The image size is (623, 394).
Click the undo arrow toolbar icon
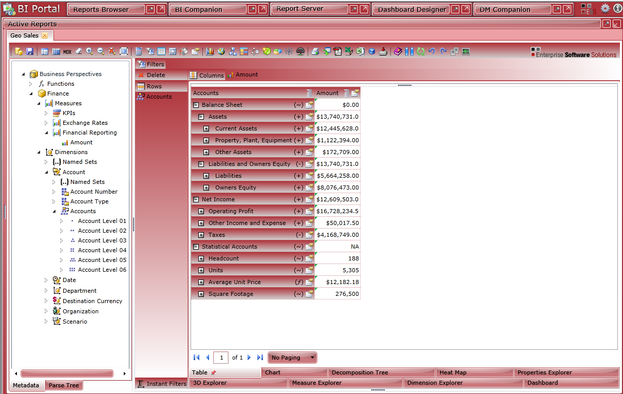click(x=432, y=51)
